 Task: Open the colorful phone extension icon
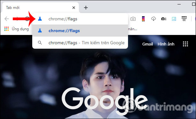point(143,19)
